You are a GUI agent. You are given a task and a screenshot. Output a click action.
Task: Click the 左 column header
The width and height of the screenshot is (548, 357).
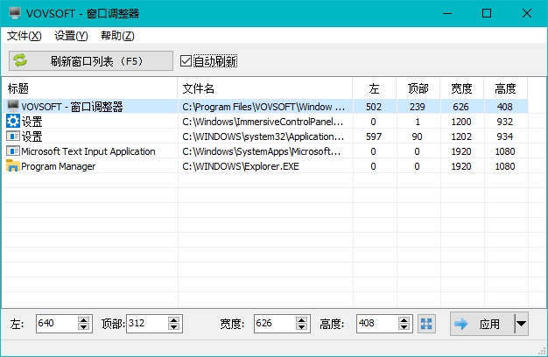pos(375,88)
